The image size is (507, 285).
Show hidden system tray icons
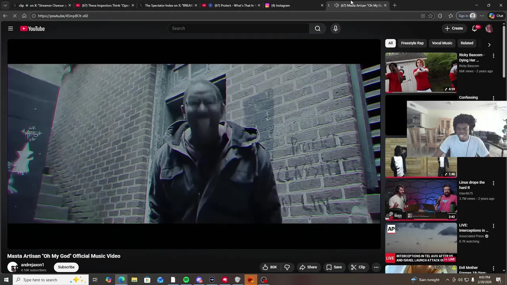click(447, 280)
